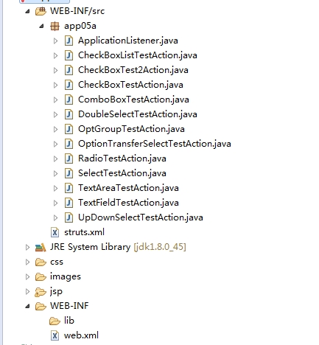Screen dimensions: 319x345
Task: Select OptionTransferSelectTestAction.java
Action: [155, 144]
